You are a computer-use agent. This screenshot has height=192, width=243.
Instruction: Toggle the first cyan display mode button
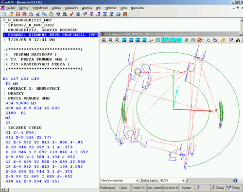[163, 40]
